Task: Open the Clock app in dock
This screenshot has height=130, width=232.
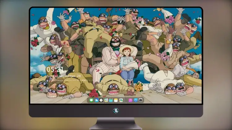Action: point(101,100)
